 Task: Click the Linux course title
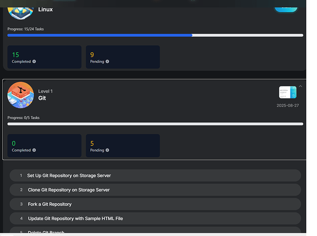coord(45,9)
